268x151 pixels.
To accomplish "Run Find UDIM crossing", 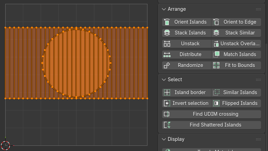I will click(212, 114).
